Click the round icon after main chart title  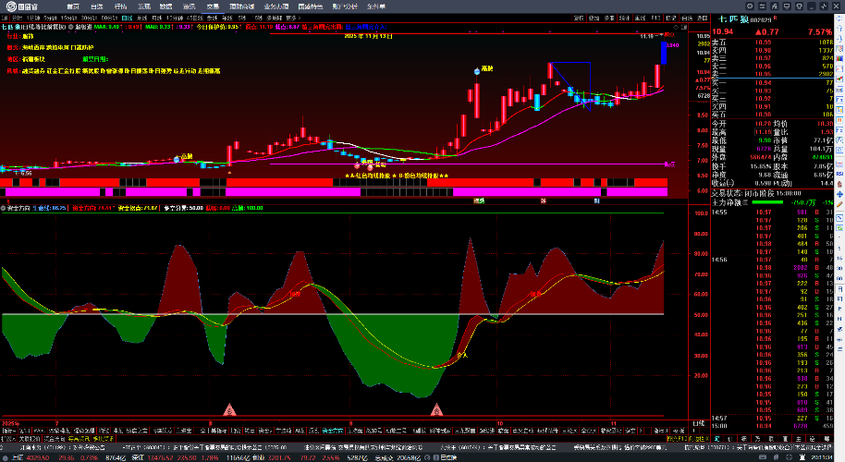(x=70, y=27)
